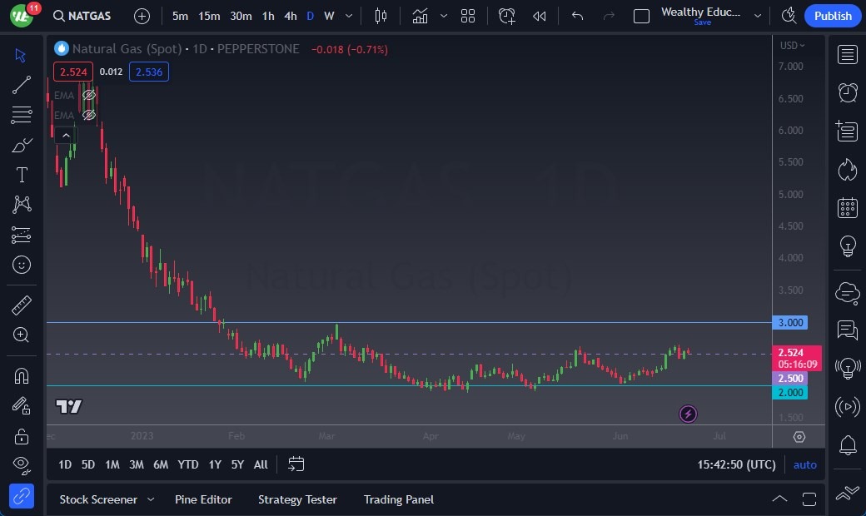This screenshot has height=516, width=866.
Task: Start bar Replay mode
Action: 540,16
